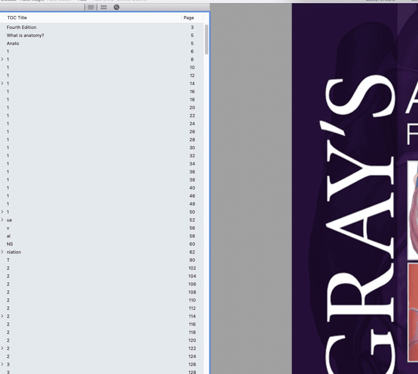
Task: Select the outline row for page 104
Action: (x=102, y=276)
